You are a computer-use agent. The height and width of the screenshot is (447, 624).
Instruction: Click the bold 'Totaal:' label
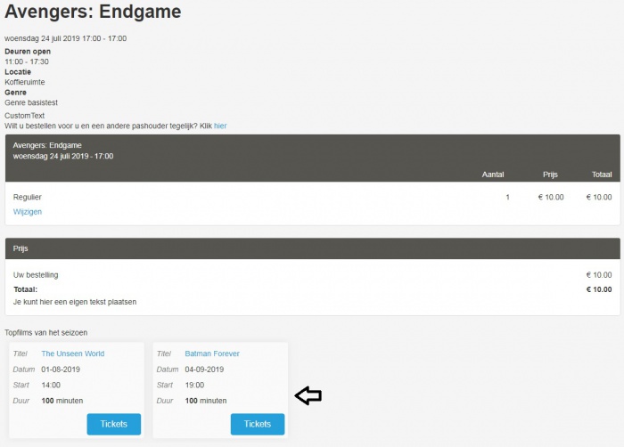tap(26, 289)
